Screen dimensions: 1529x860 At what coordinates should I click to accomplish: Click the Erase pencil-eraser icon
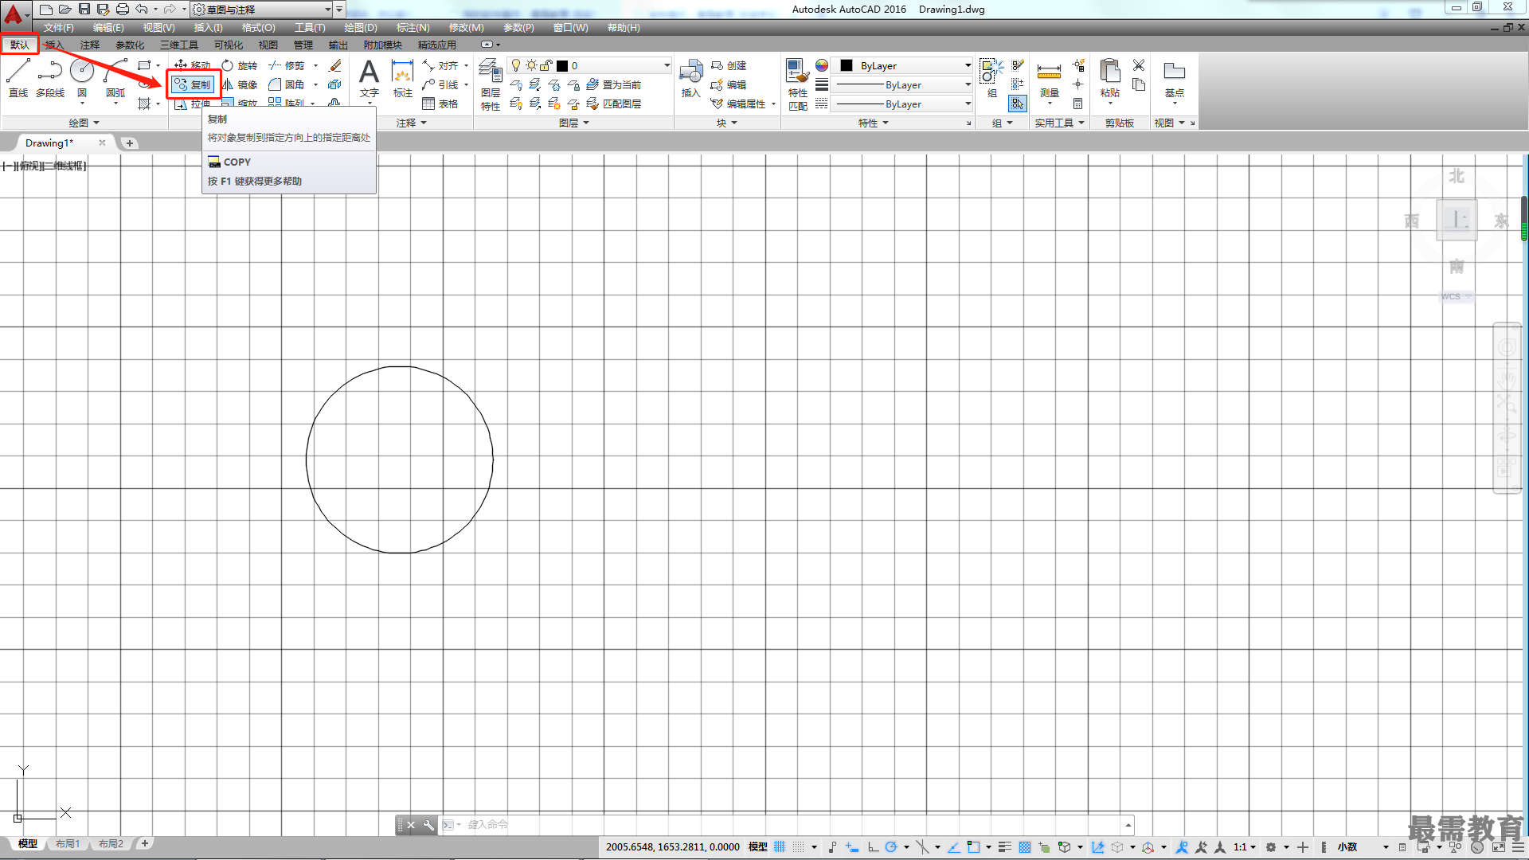click(335, 65)
